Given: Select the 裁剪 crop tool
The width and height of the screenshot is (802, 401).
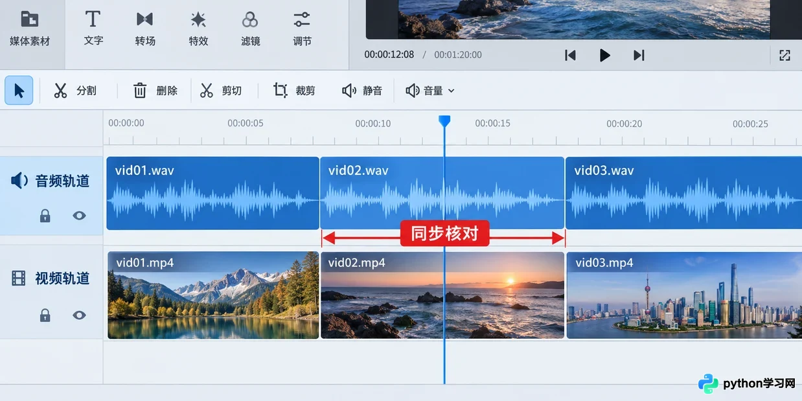Looking at the screenshot, I should (x=294, y=90).
